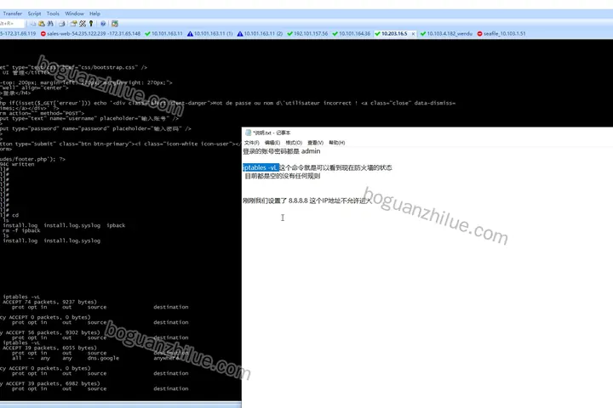Switch to the 10.101.163.11 (1) tab
The width and height of the screenshot is (613, 408).
click(210, 34)
